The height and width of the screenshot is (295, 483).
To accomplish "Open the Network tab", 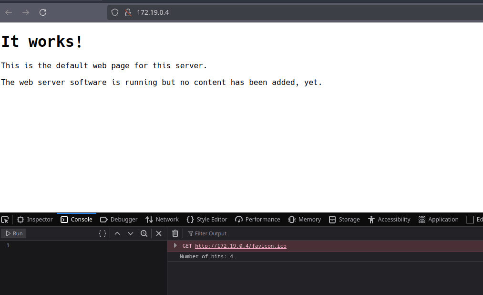I will pos(162,220).
